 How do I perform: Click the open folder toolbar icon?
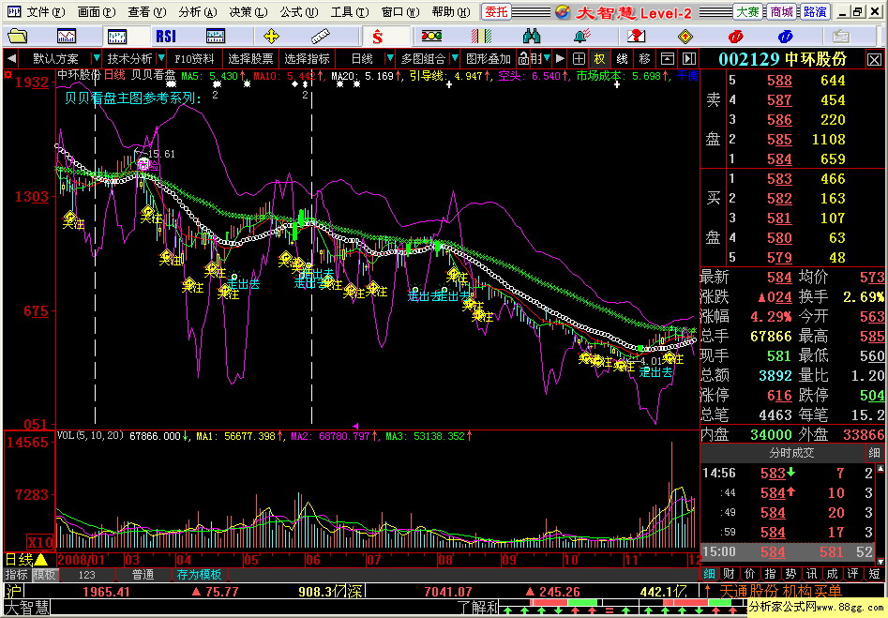coord(18,37)
